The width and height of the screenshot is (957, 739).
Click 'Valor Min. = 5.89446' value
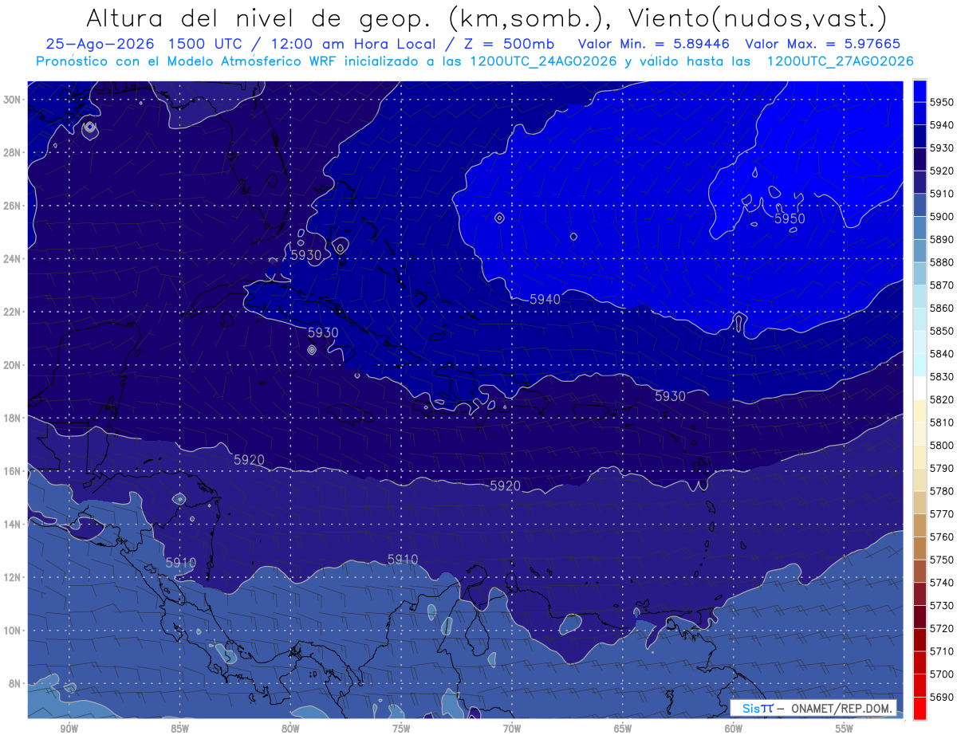pos(654,45)
